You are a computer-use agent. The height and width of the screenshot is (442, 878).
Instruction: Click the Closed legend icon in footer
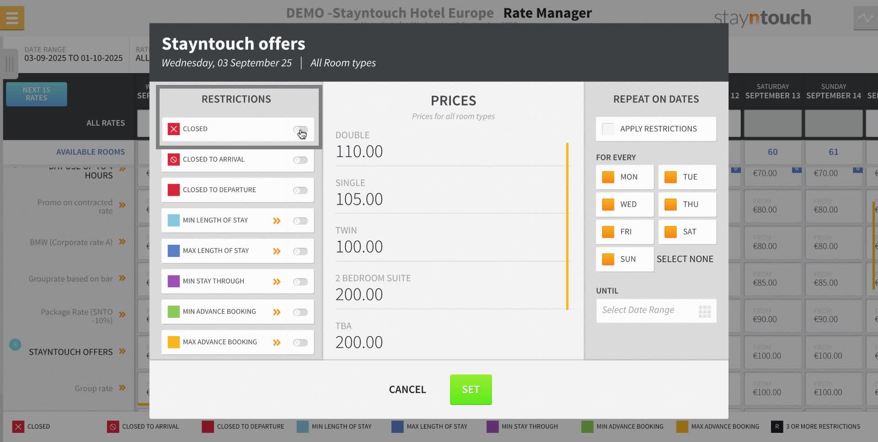pyautogui.click(x=18, y=427)
